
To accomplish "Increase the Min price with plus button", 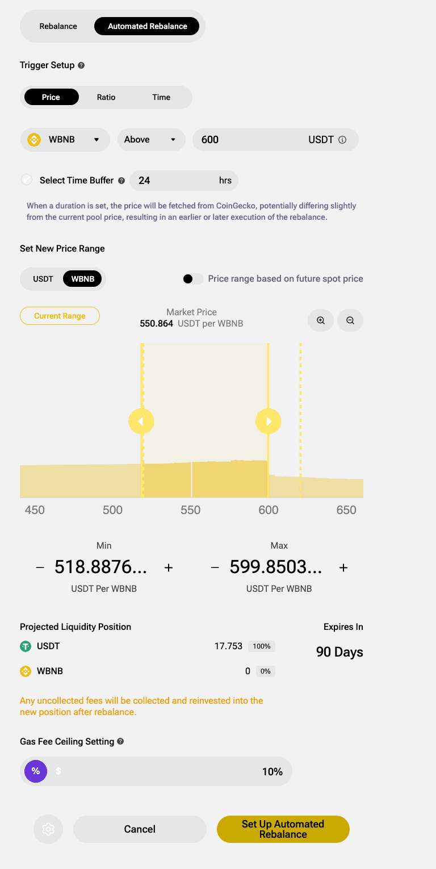I will [x=169, y=567].
